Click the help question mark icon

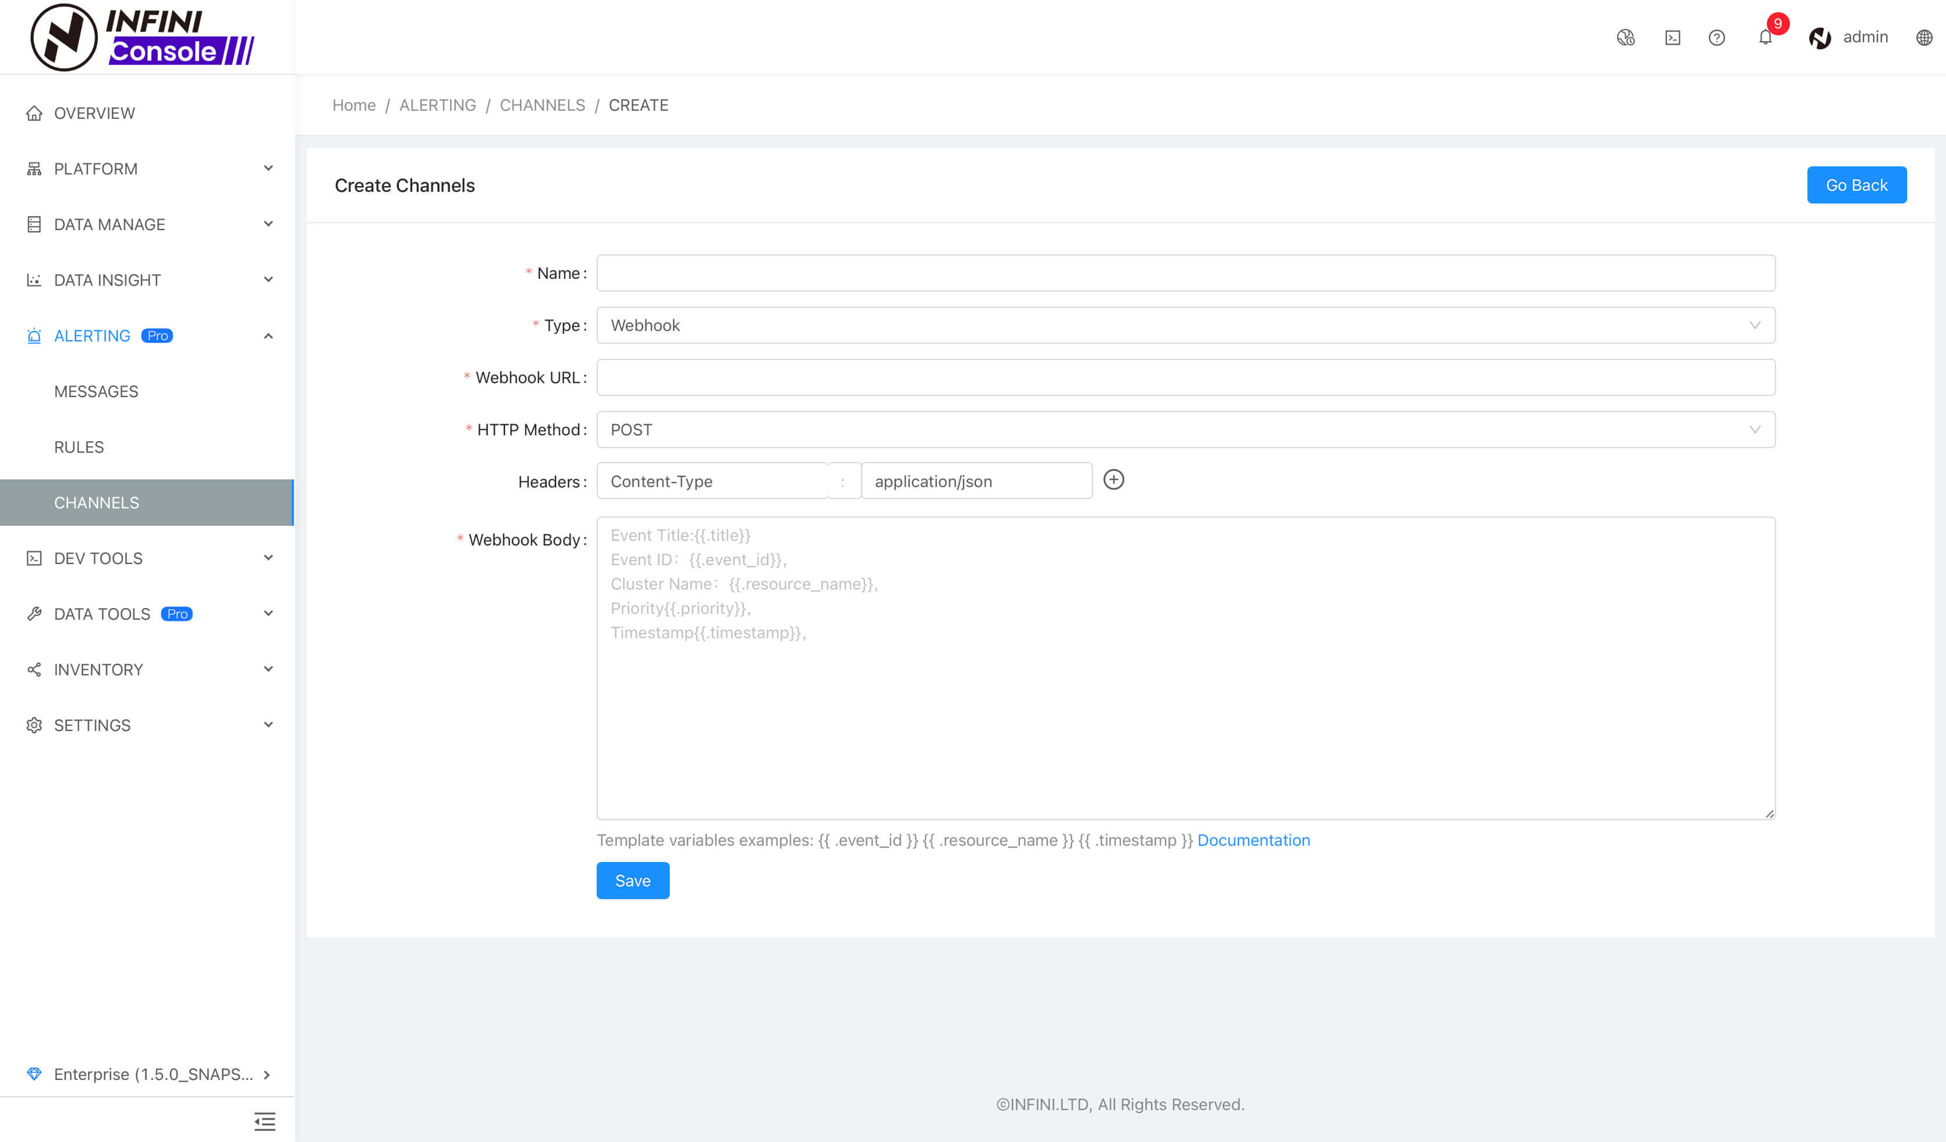[1716, 37]
